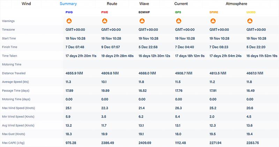Open the Route tab
Screen dimensions: 279x147
[x=112, y=4]
